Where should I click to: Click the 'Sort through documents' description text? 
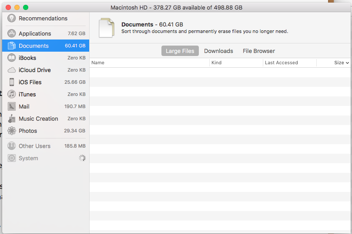pyautogui.click(x=205, y=31)
